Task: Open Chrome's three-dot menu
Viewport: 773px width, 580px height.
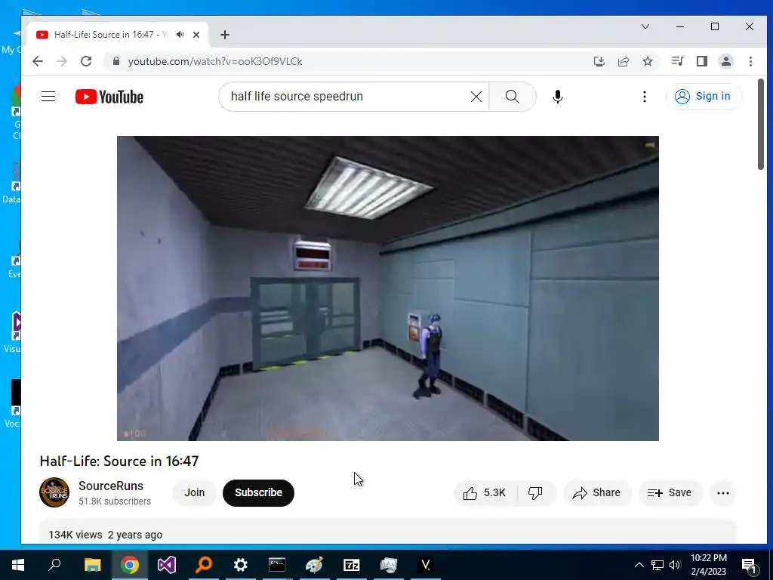Action: [x=750, y=61]
